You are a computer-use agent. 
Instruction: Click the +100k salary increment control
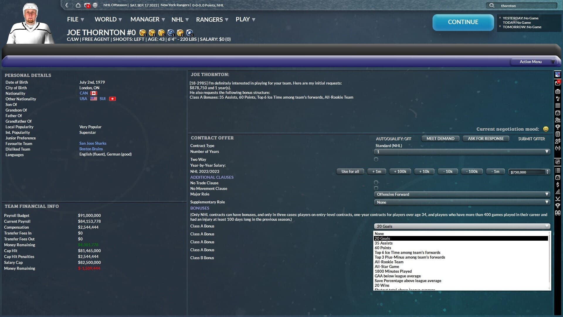400,171
